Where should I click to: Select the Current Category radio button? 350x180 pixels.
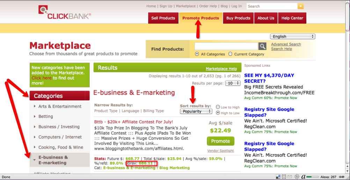230,54
